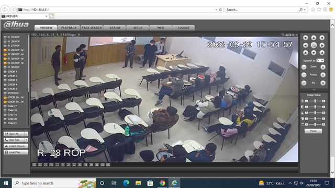Toggle the R. 29 ROP camera stream
This screenshot has width=335, height=188.
14,54
